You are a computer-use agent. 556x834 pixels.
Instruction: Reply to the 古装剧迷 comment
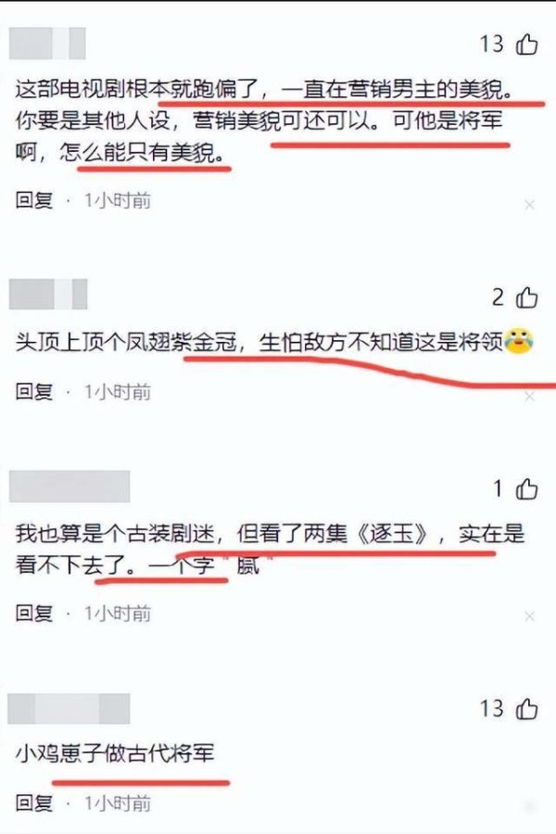[x=34, y=613]
